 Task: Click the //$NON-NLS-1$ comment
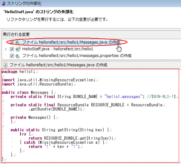pos(161,97)
